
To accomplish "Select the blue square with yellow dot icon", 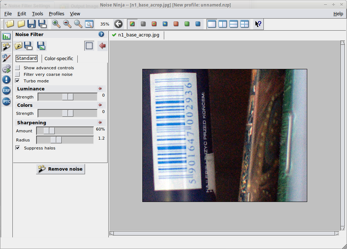I will (x=165, y=24).
